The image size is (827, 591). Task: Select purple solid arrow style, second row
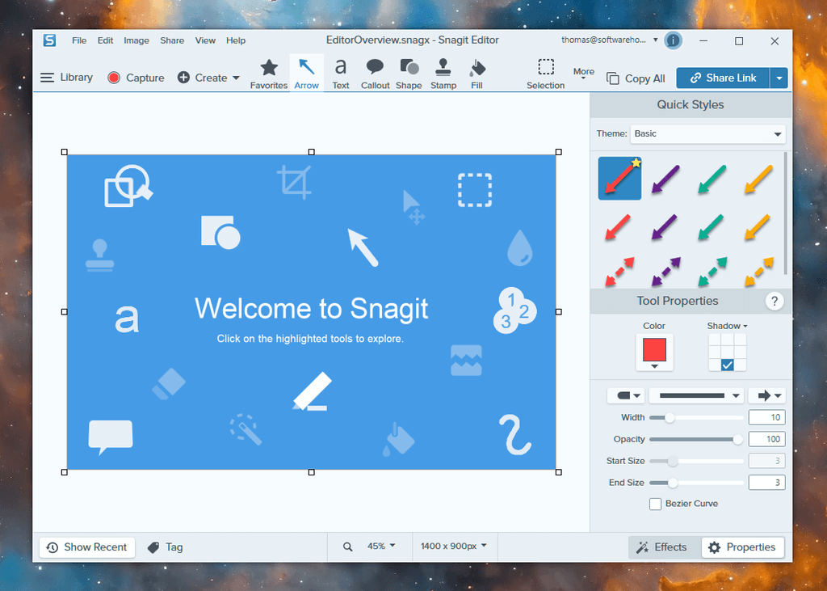[664, 227]
